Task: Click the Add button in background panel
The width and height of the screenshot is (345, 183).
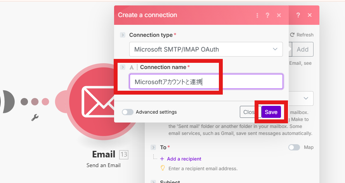Action: coord(303,49)
